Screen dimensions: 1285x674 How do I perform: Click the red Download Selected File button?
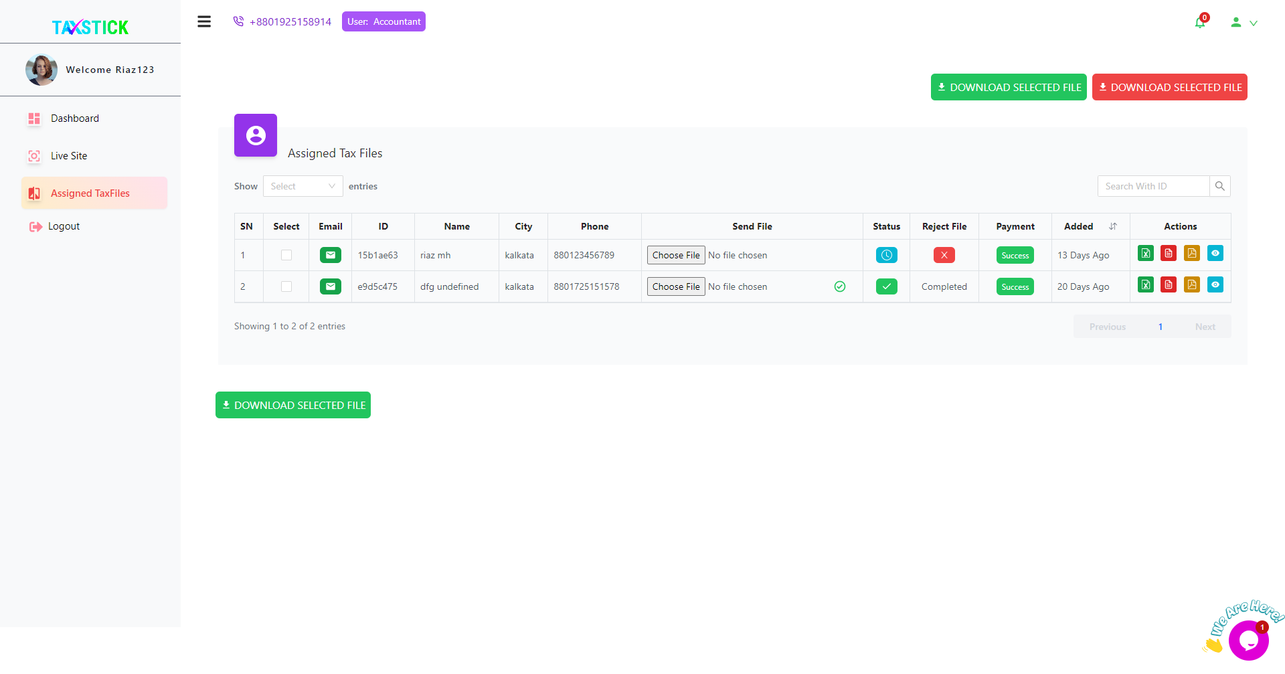(x=1169, y=87)
